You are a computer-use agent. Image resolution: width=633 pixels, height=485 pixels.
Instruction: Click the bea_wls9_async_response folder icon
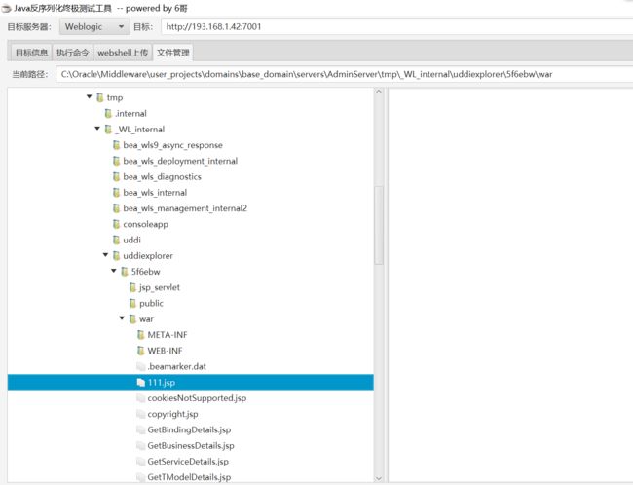tap(116, 145)
